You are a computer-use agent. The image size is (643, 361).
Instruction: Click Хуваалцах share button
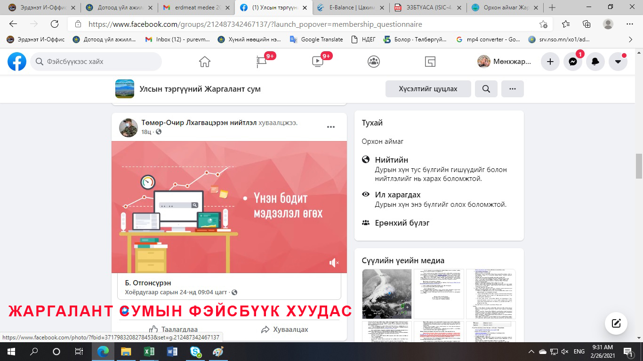(285, 329)
